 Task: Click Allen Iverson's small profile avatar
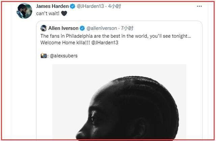pos(44,28)
